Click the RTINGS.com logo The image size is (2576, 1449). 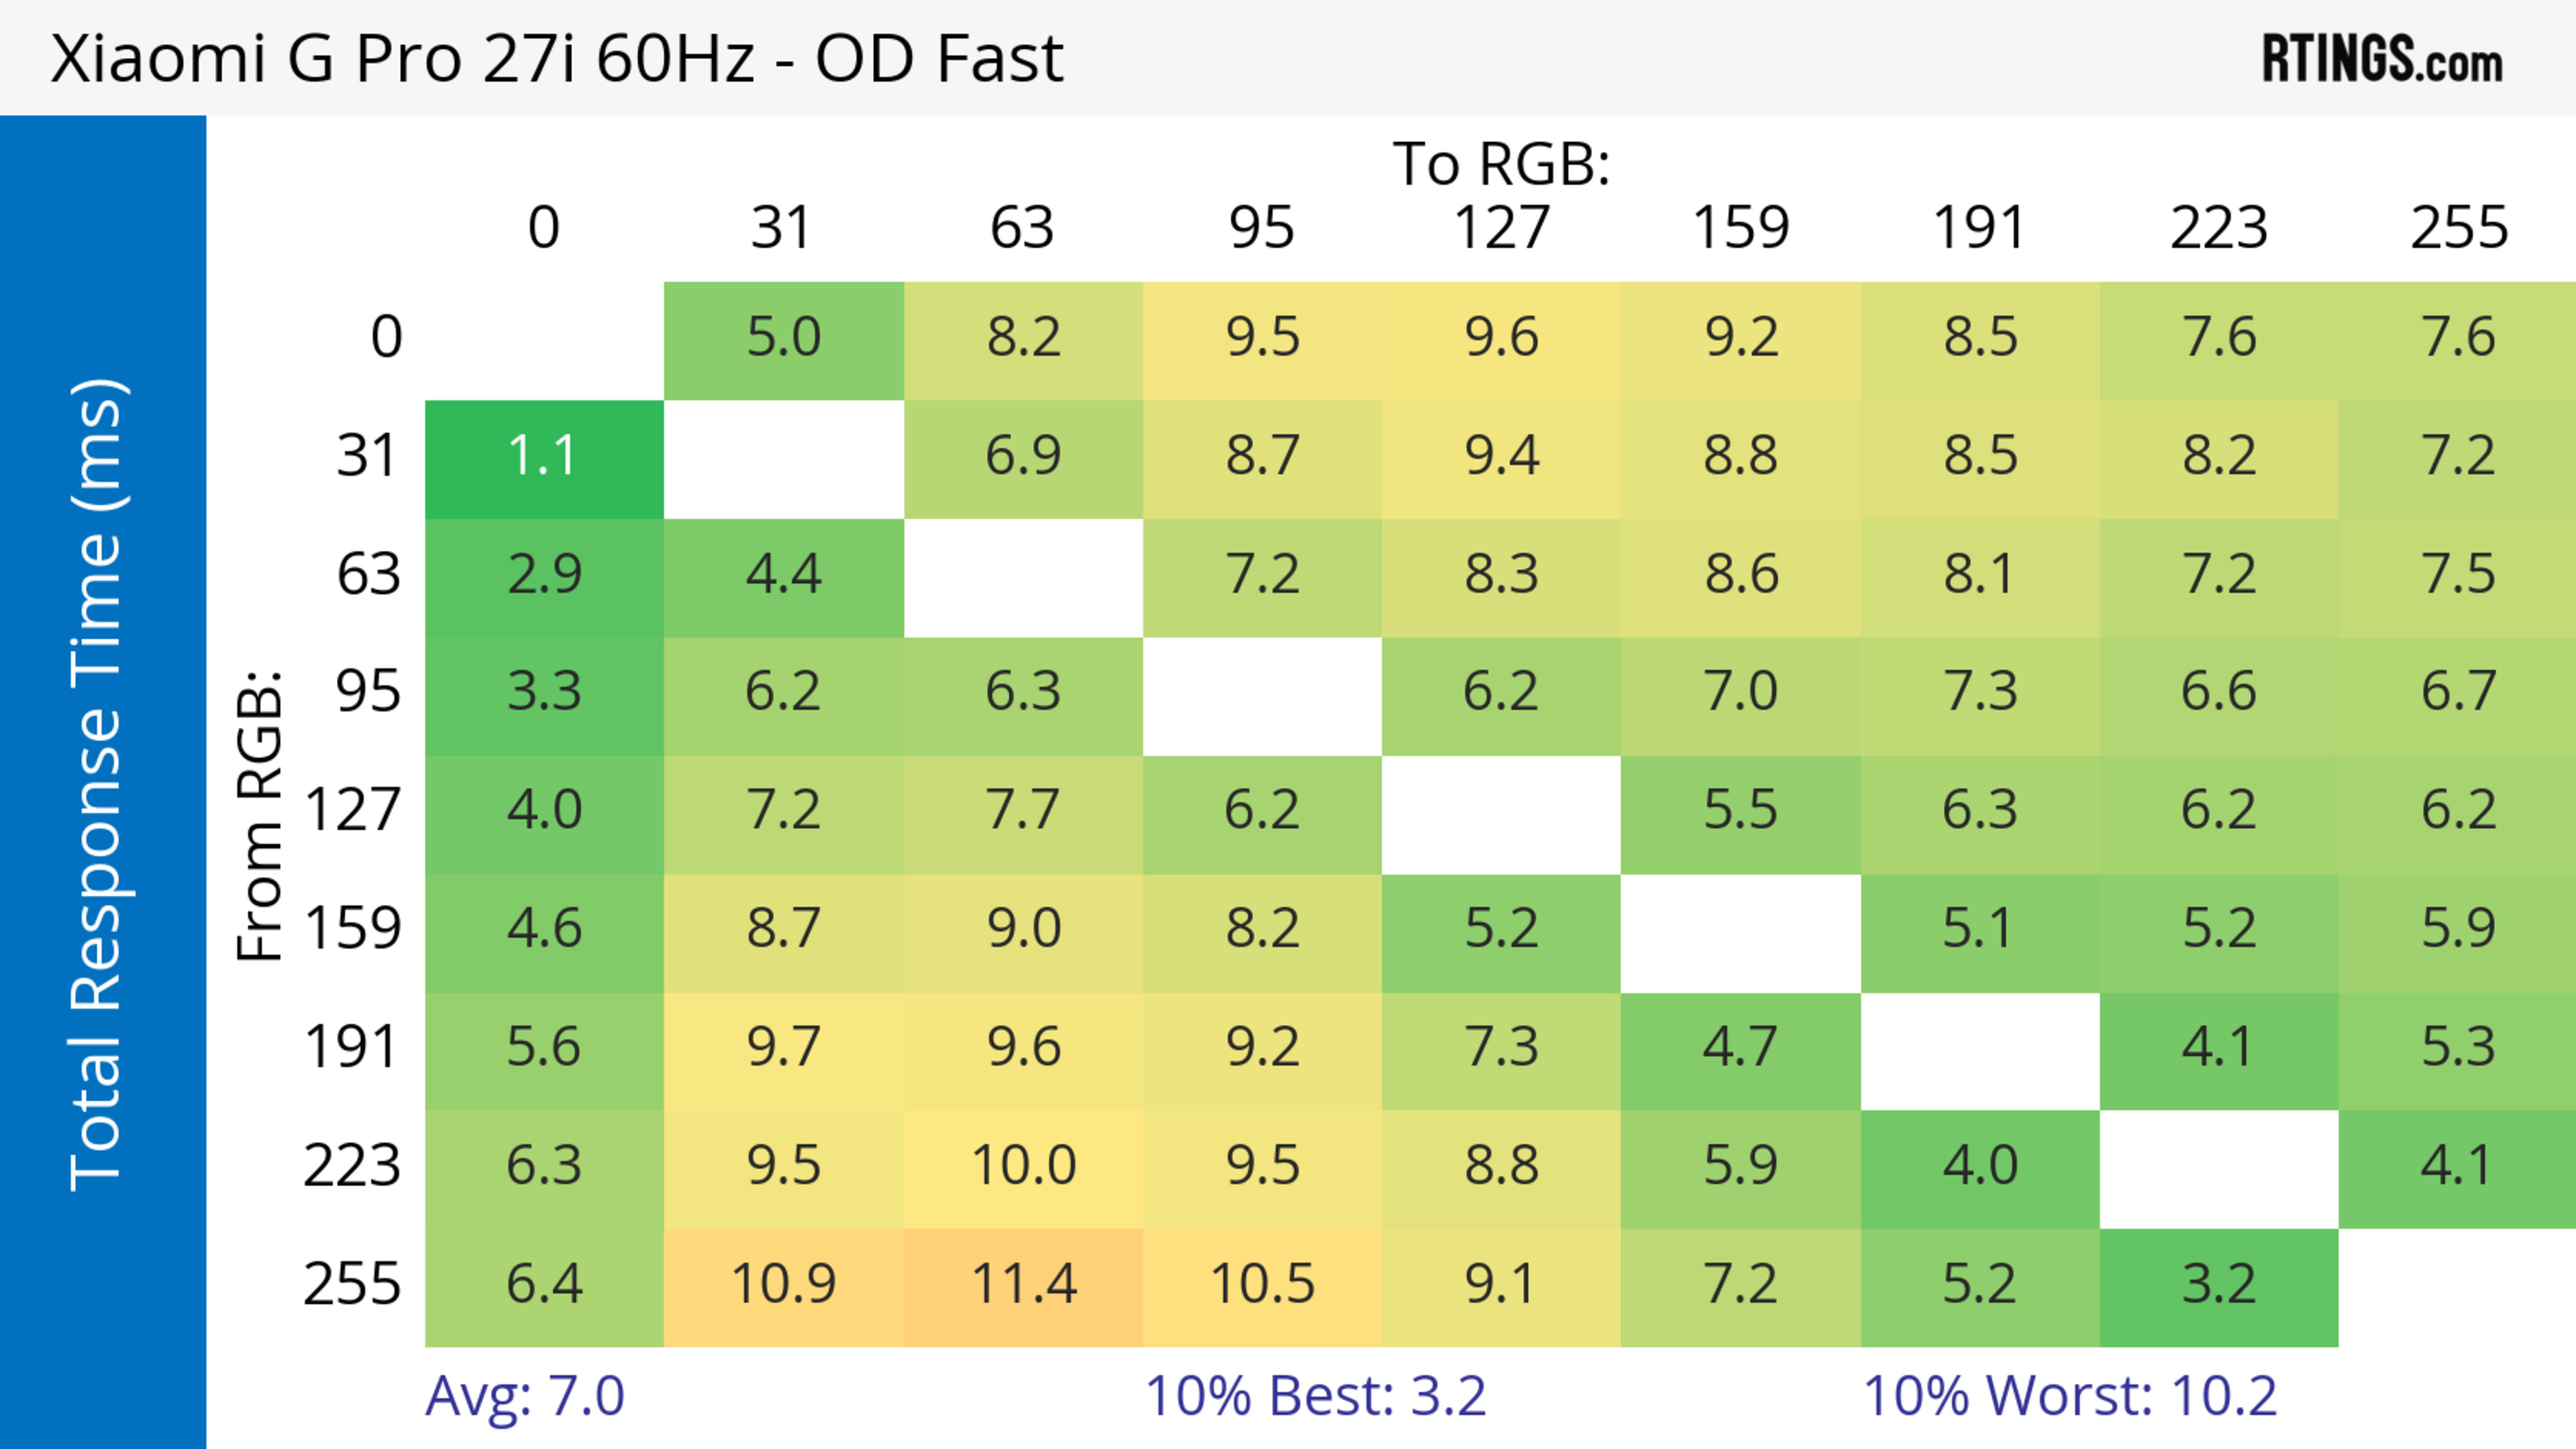point(2382,59)
